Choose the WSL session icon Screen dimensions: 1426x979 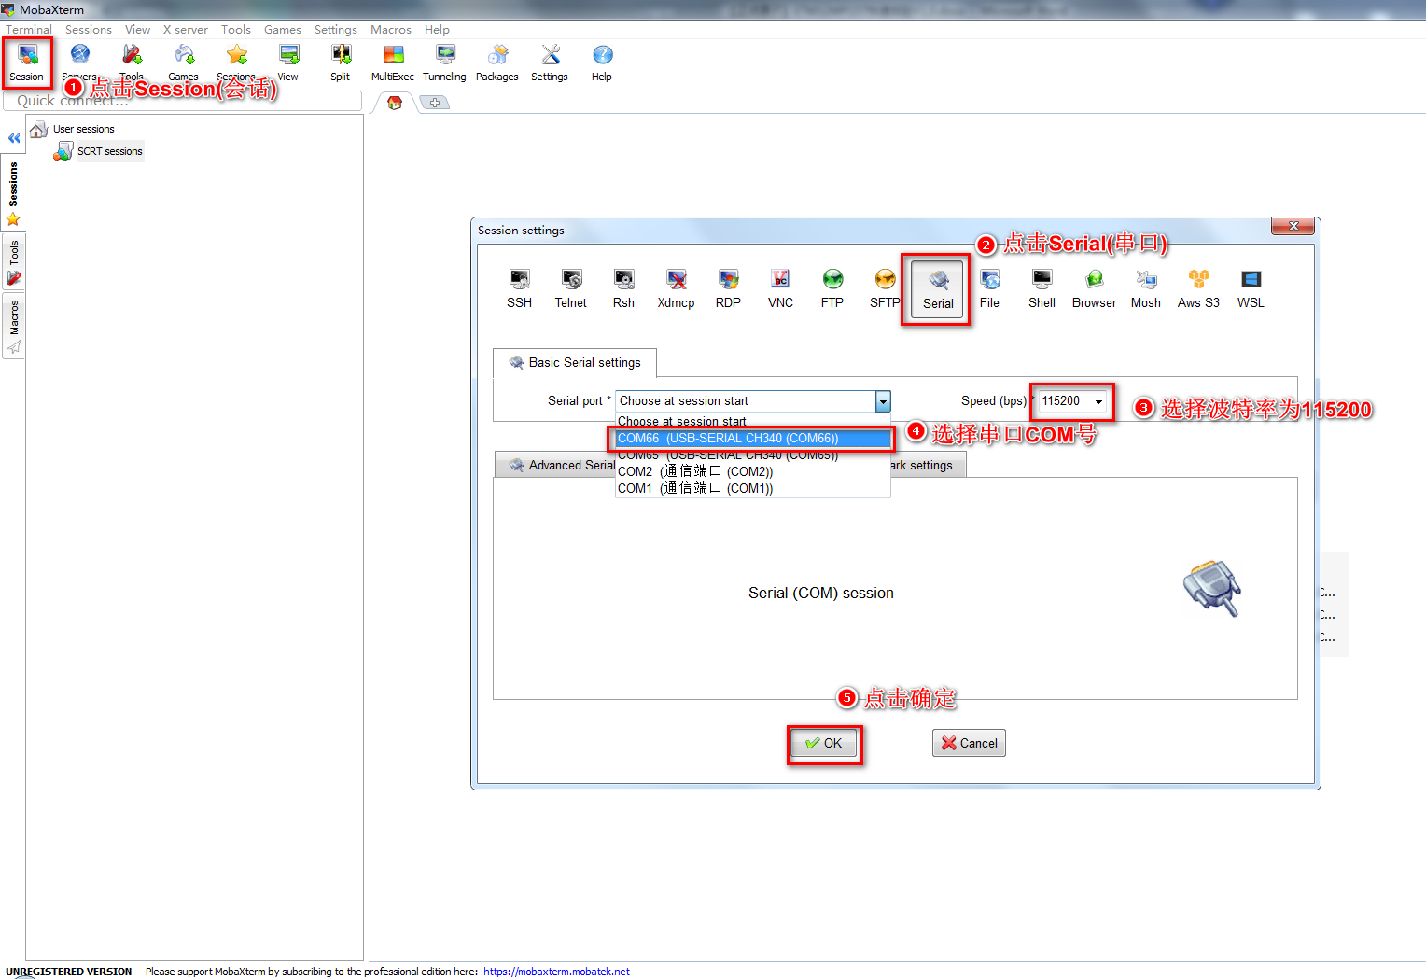click(1251, 288)
